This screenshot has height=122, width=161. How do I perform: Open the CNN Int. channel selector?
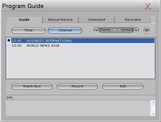click(x=116, y=30)
